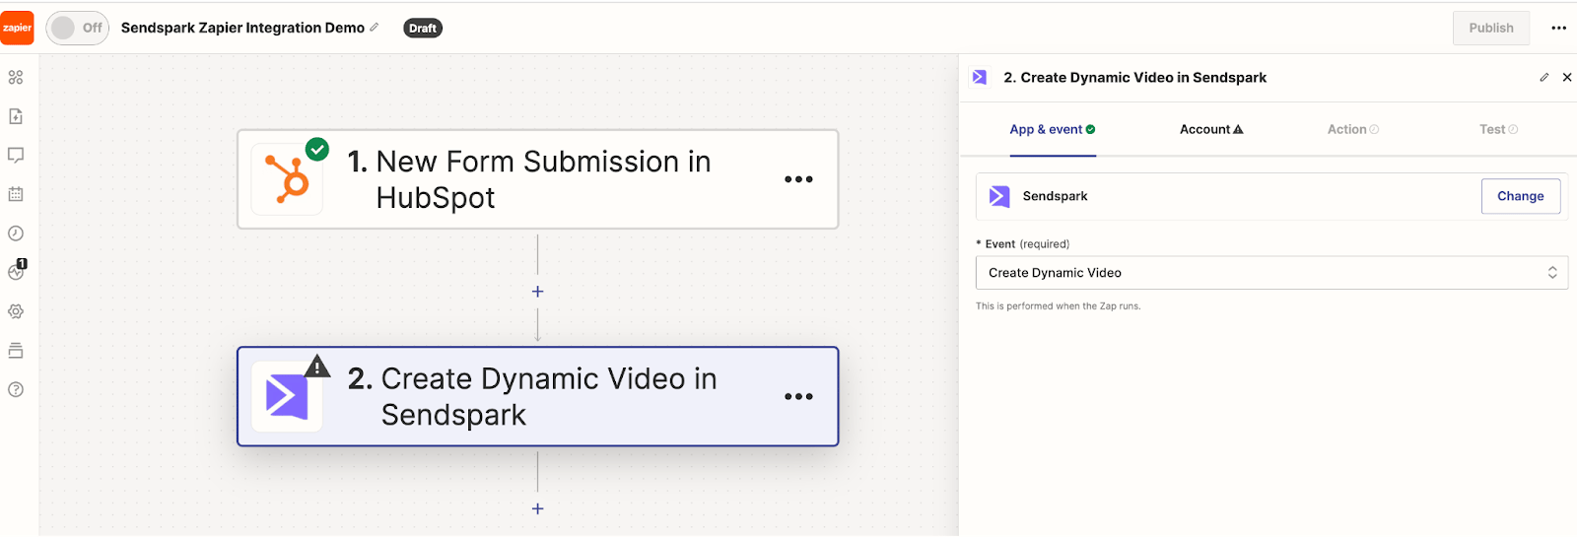
Task: Click the Sendspark app icon on step 2
Action: 287,397
